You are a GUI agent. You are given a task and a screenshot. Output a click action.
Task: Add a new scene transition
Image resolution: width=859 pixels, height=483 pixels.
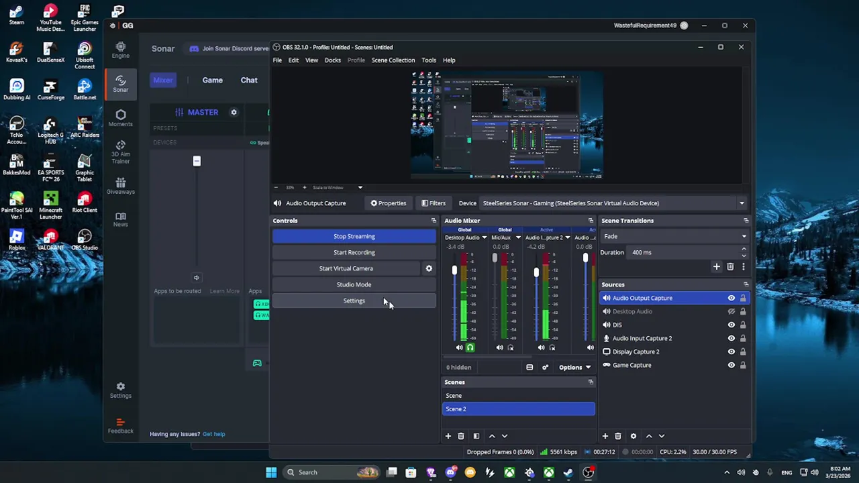click(716, 267)
